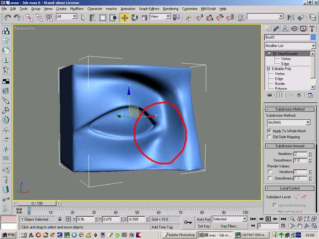Open the Create command panel tab
319x239 pixels.
(x=267, y=29)
